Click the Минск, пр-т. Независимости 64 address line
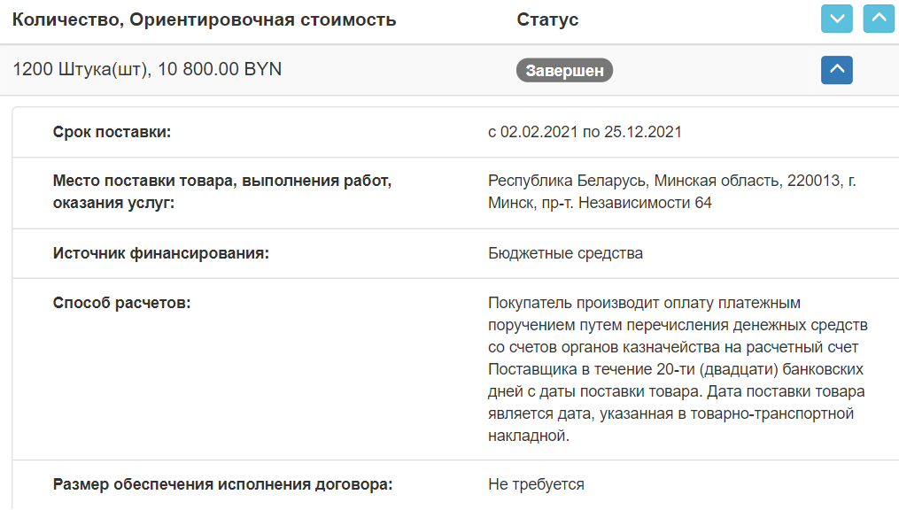899x510 pixels. pyautogui.click(x=600, y=203)
